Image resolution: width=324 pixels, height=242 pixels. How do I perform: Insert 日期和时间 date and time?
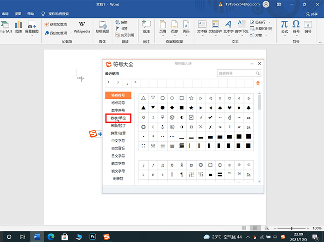[261, 29]
